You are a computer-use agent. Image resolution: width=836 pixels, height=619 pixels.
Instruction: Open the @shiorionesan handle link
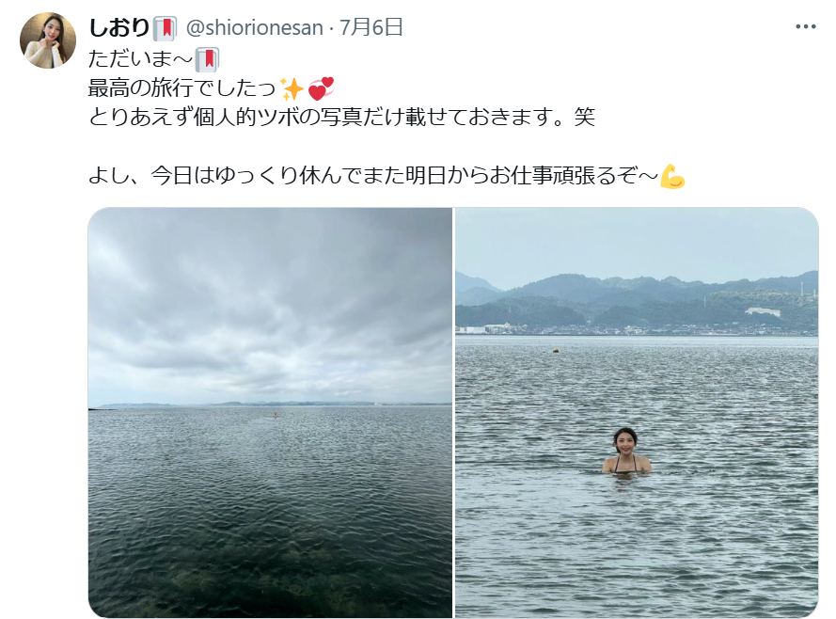(254, 27)
